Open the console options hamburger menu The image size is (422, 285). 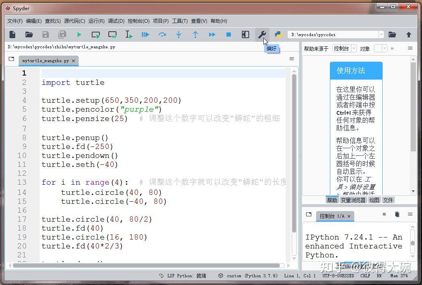click(x=410, y=214)
